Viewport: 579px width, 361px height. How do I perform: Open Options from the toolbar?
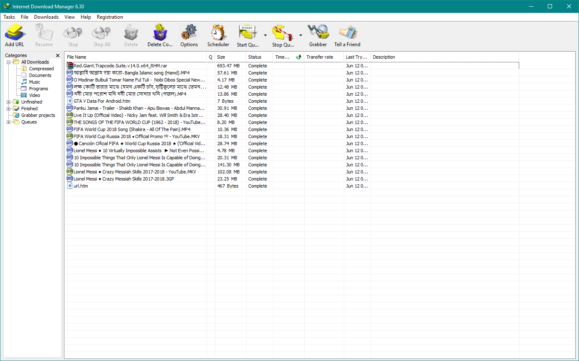(x=189, y=32)
